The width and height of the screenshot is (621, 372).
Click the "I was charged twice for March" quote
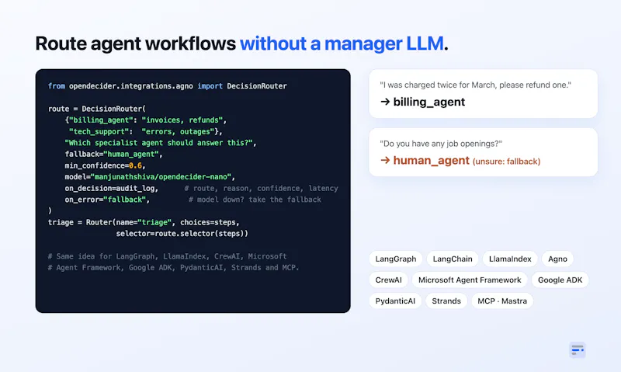(x=475, y=85)
